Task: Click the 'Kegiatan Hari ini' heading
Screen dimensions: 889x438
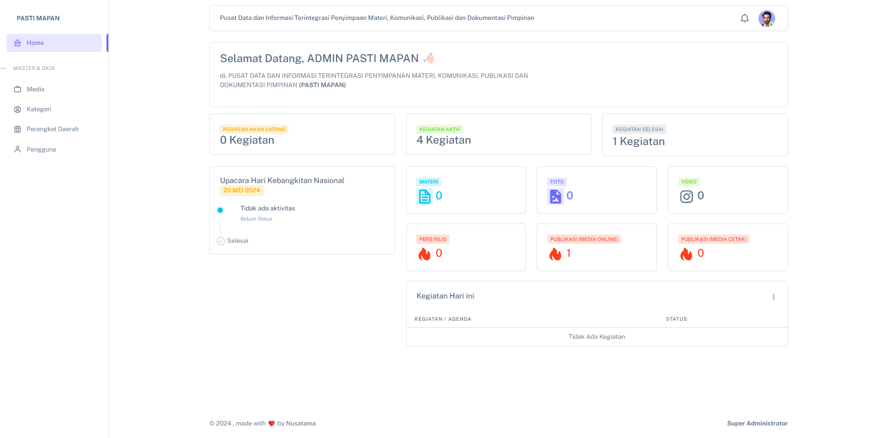Action: pos(445,296)
